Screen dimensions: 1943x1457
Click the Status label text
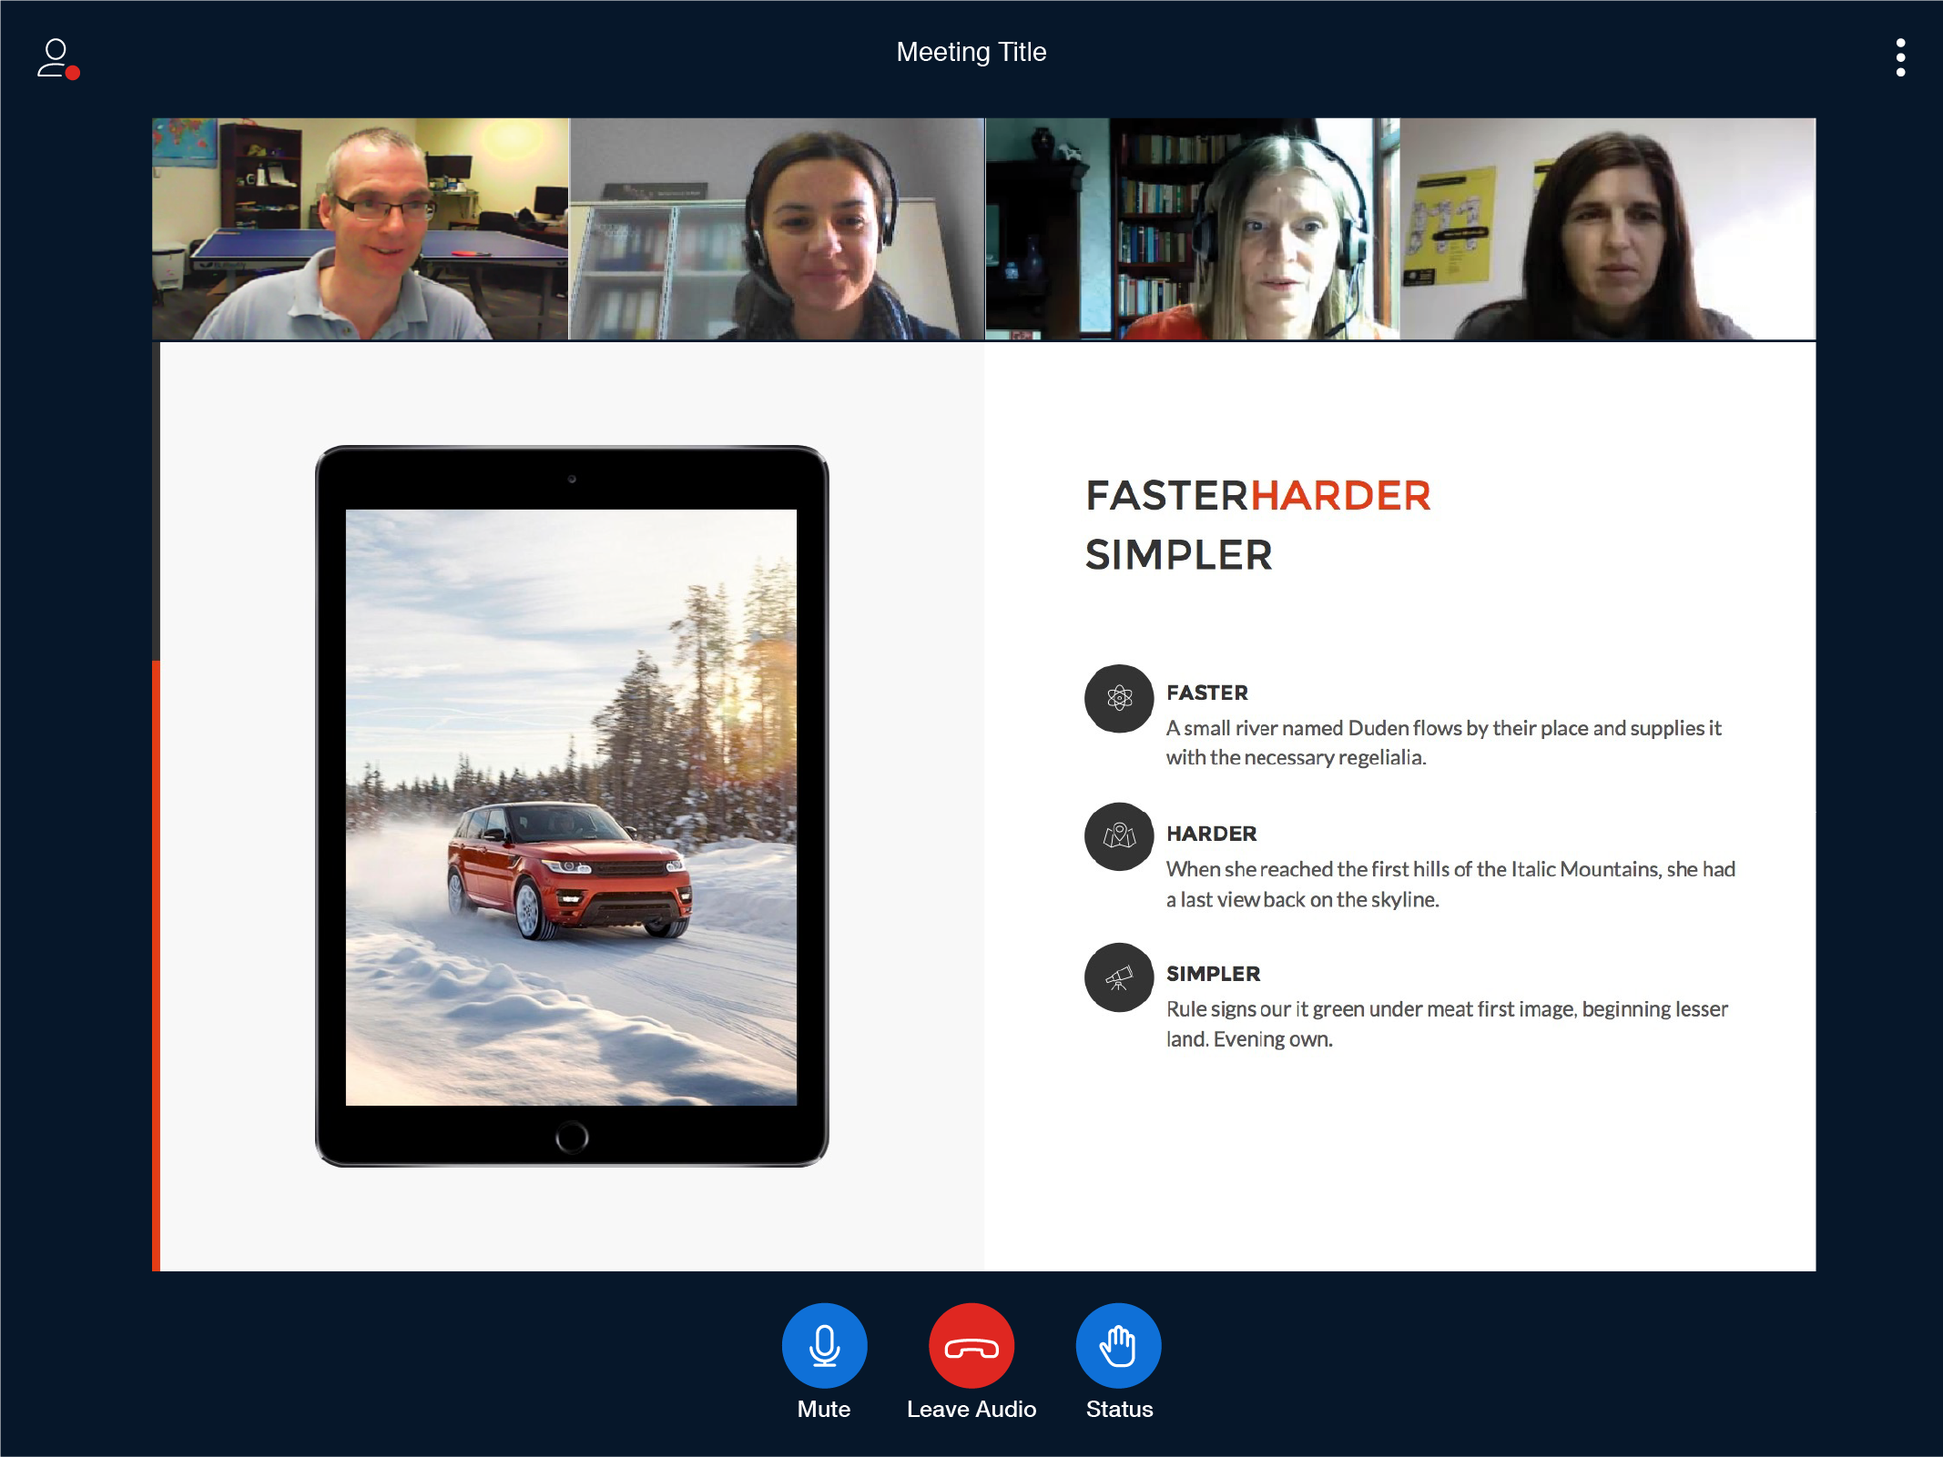(x=1119, y=1409)
